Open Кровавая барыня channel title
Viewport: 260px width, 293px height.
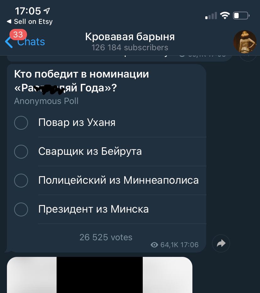click(130, 37)
